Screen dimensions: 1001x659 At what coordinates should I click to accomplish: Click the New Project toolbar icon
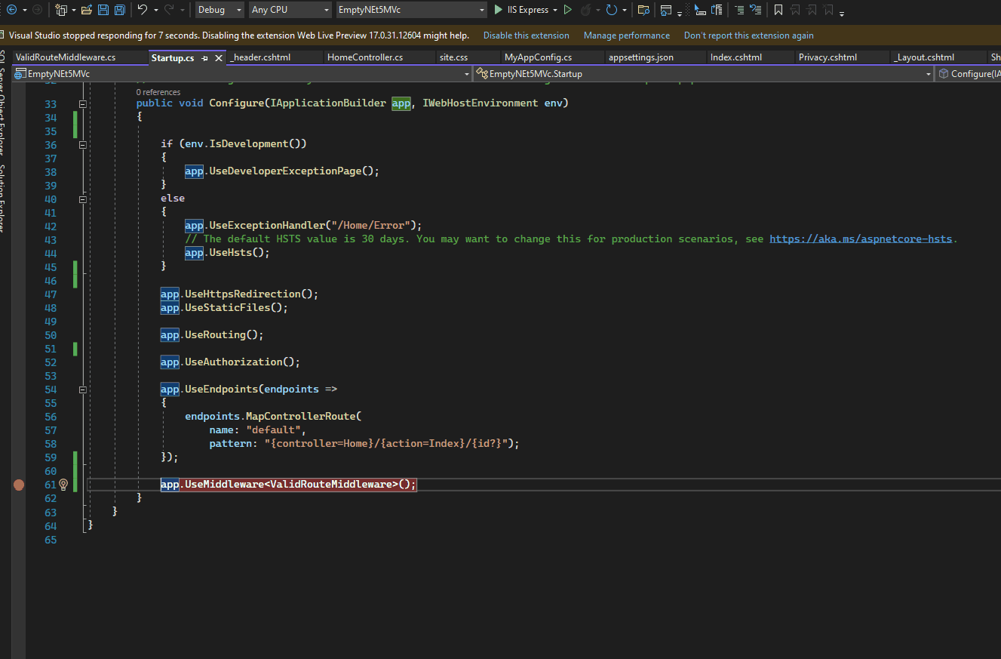(x=61, y=10)
